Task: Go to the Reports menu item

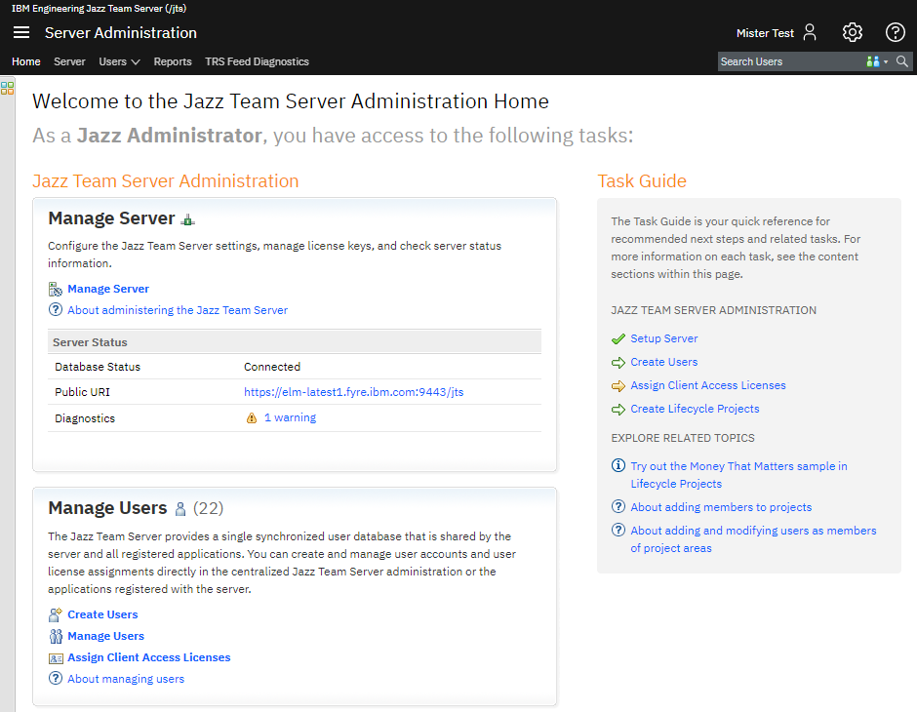Action: 173,61
